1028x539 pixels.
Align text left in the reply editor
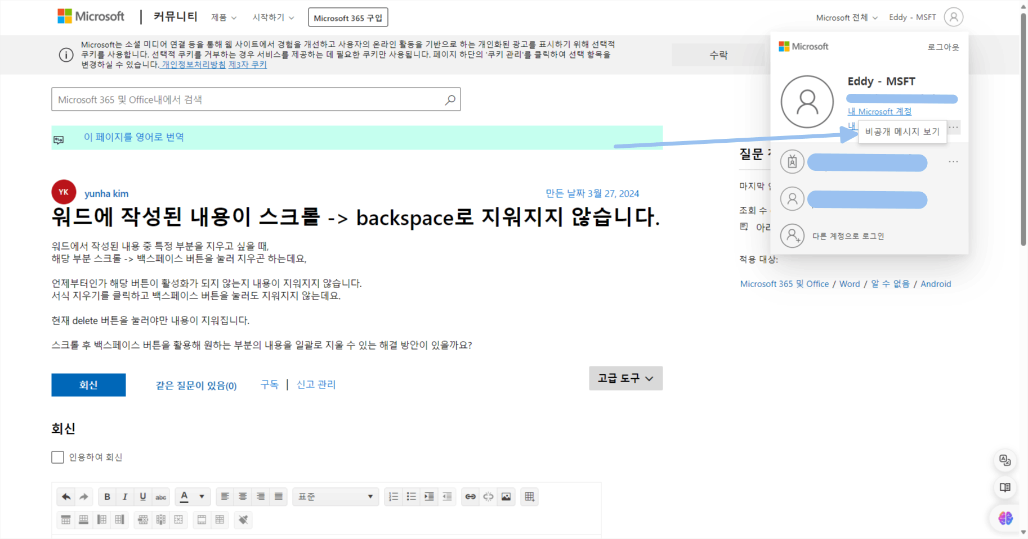click(225, 497)
